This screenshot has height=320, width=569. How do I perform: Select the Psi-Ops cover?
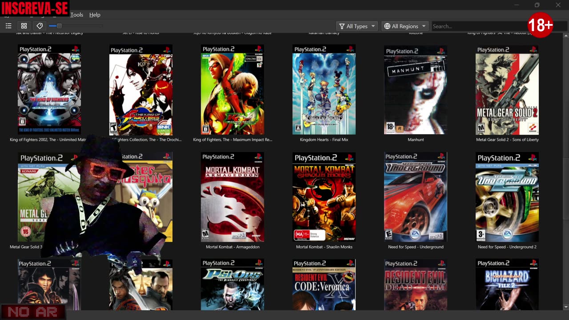232,284
